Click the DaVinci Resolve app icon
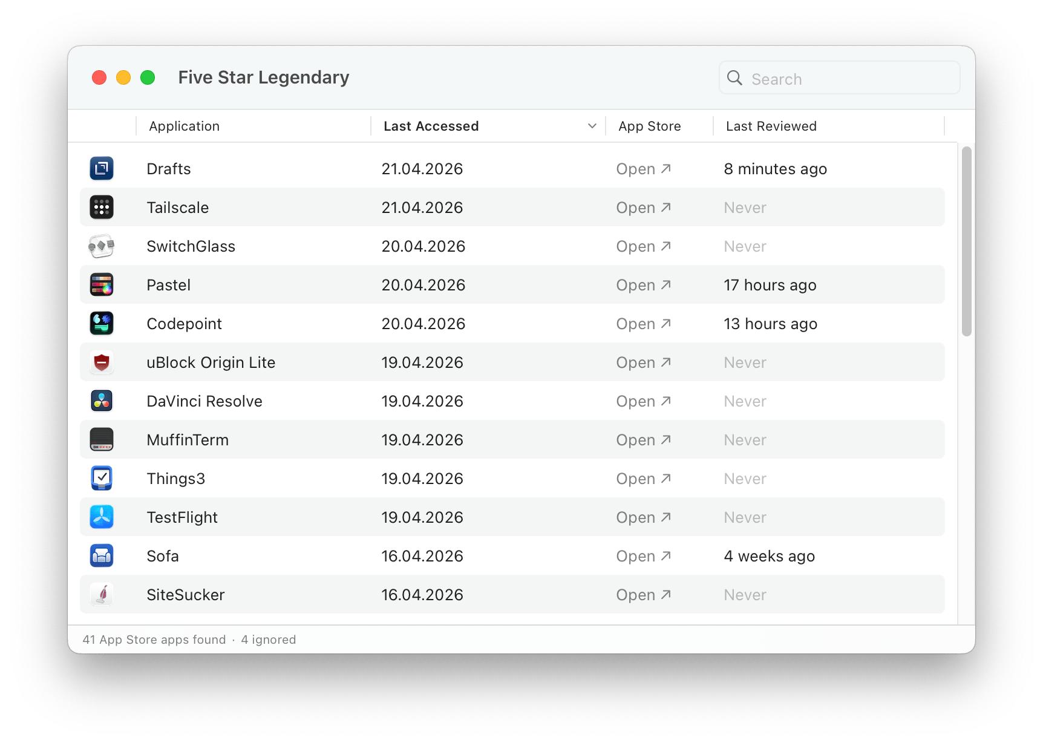Screen dimensions: 1043x743 pos(102,401)
